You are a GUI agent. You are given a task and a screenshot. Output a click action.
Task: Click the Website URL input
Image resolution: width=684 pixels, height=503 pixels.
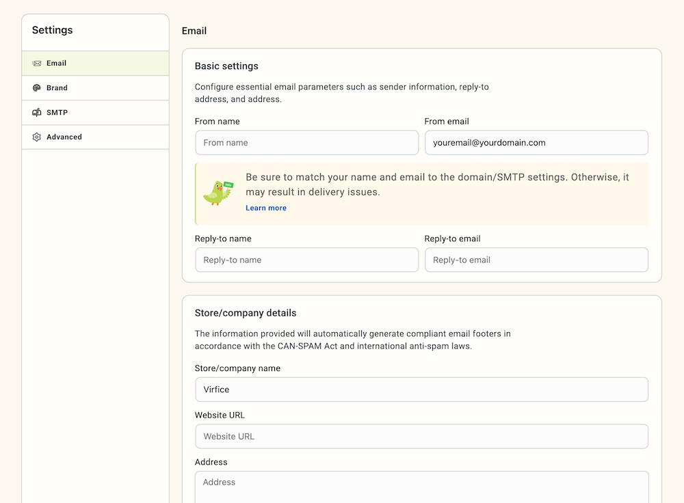pyautogui.click(x=421, y=436)
